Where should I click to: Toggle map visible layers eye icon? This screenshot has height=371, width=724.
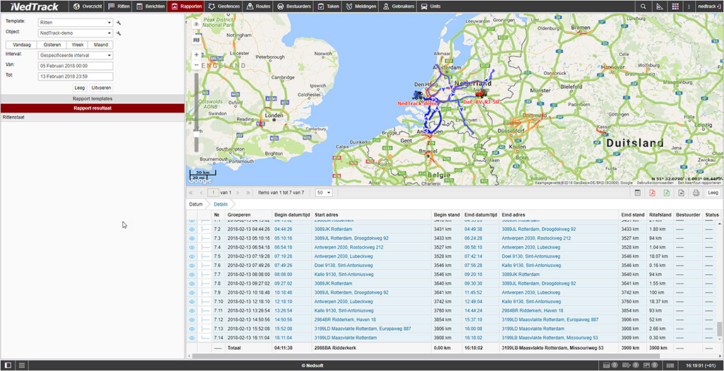click(197, 25)
